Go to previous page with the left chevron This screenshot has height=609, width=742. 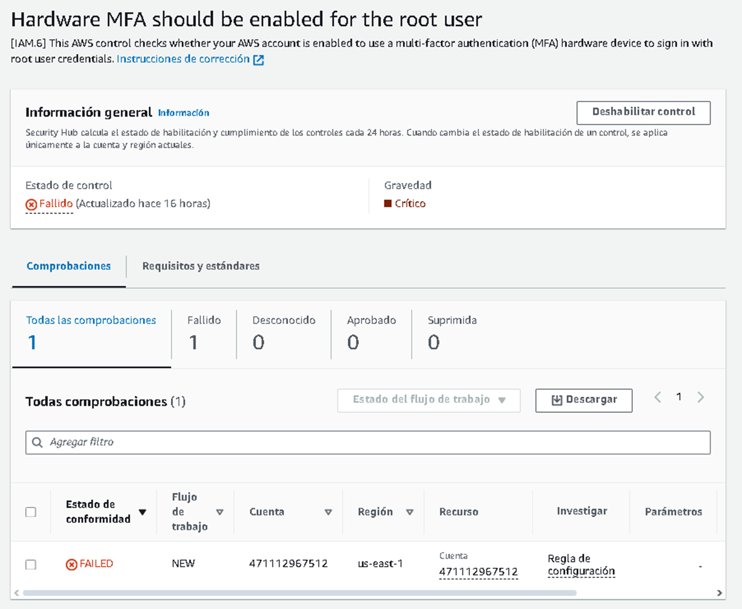(x=658, y=397)
